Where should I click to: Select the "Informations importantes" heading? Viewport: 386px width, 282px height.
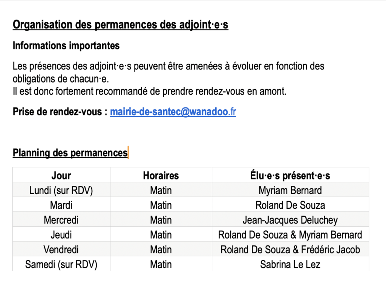[66, 46]
